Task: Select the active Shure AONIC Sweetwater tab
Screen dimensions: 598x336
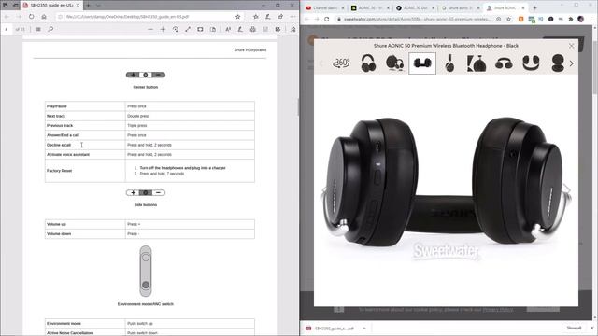Action: pyautogui.click(x=505, y=8)
